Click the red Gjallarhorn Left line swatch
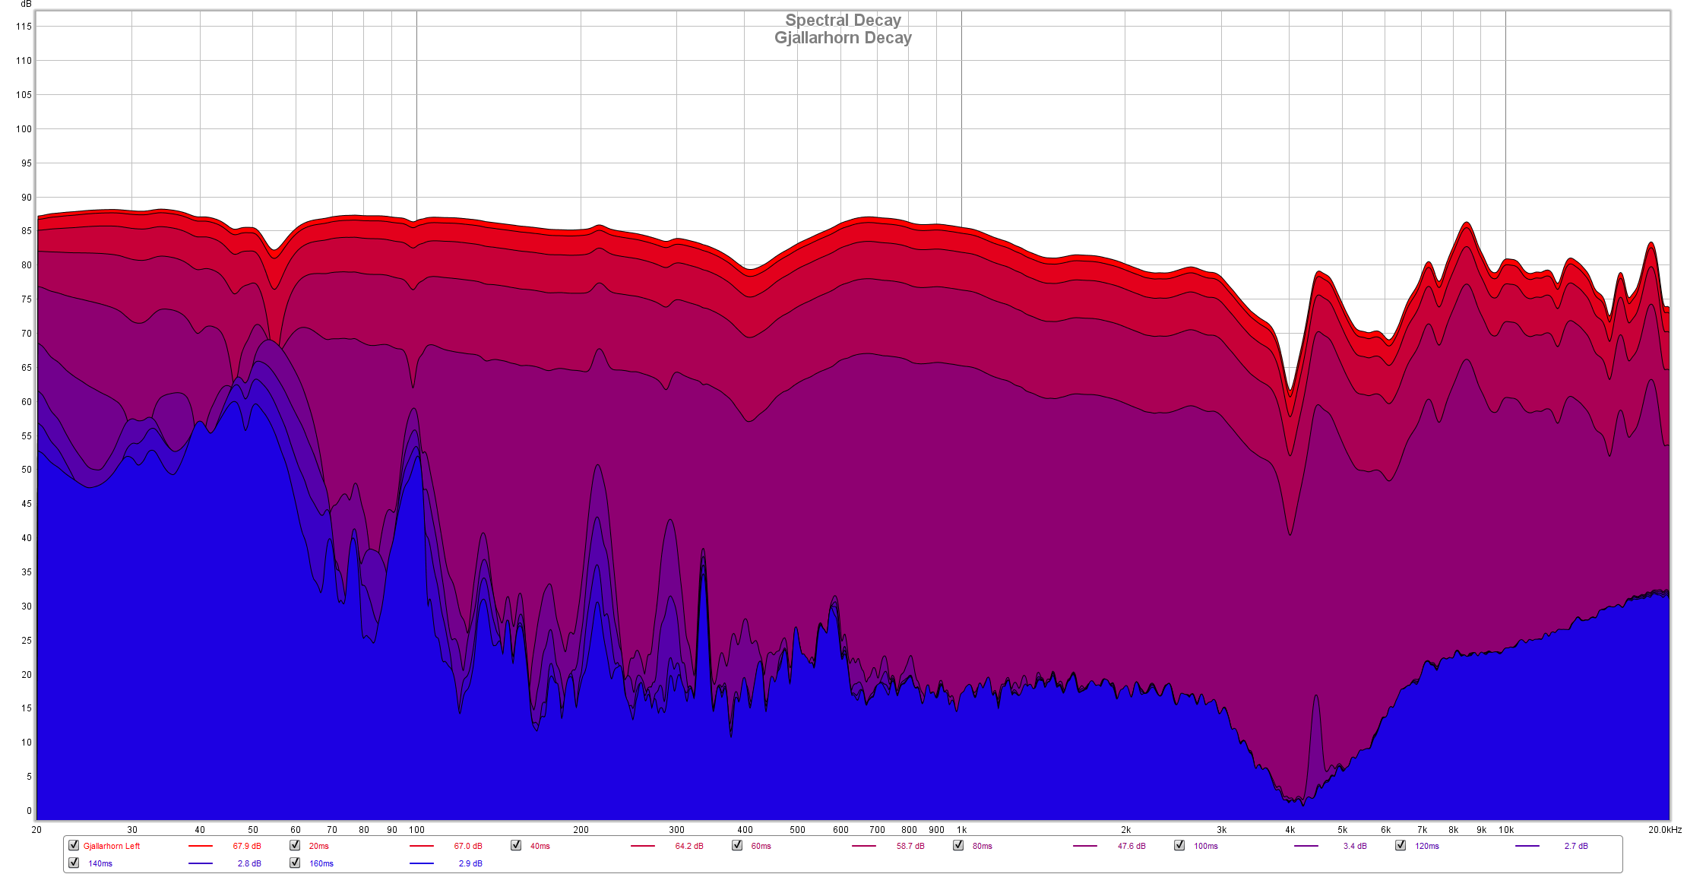Viewport: 1687px width, 874px height. point(201,846)
